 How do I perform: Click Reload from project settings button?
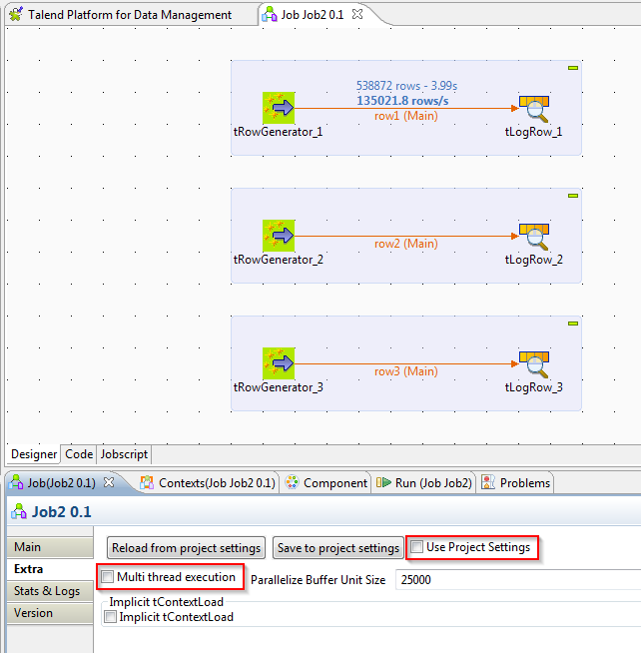pyautogui.click(x=186, y=547)
